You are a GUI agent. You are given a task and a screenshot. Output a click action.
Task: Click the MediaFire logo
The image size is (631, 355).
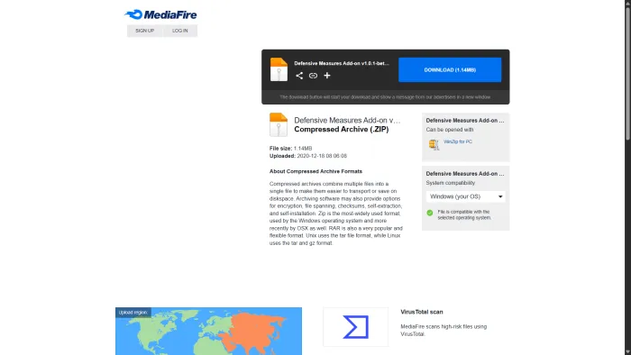(160, 15)
